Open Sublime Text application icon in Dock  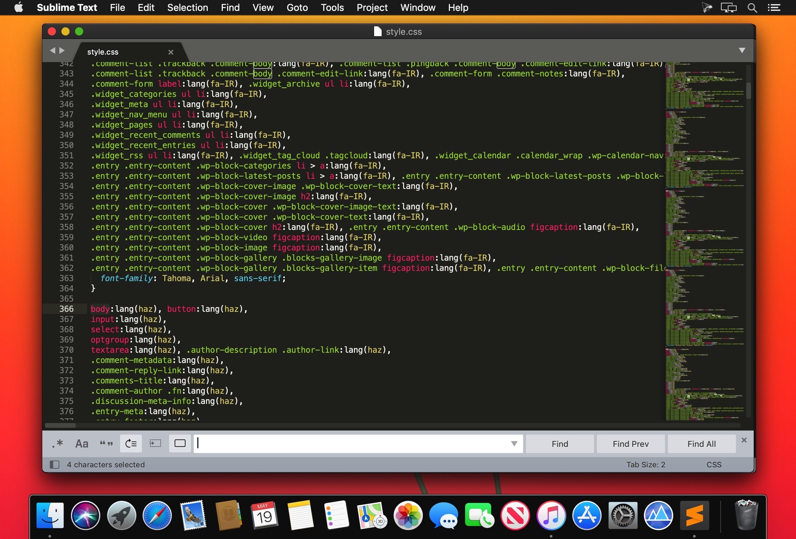694,515
